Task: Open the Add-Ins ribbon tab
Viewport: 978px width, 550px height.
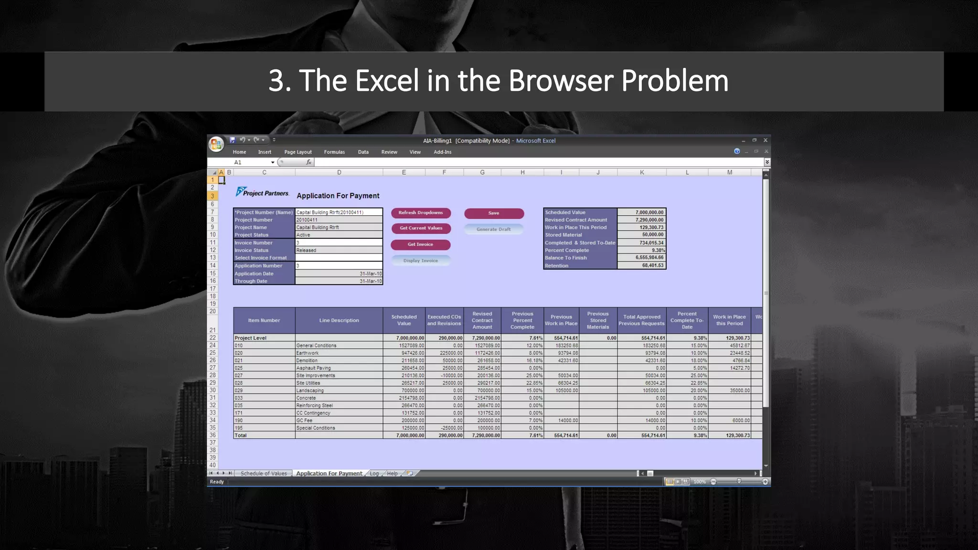Action: pos(443,152)
